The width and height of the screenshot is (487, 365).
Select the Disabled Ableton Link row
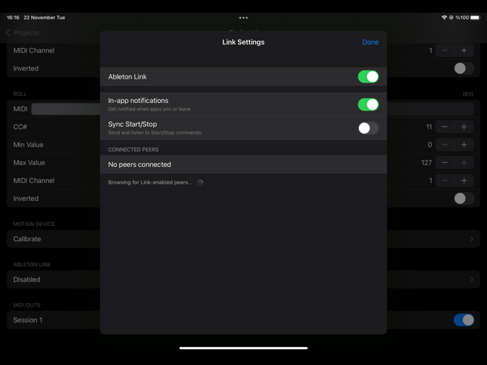(x=243, y=279)
